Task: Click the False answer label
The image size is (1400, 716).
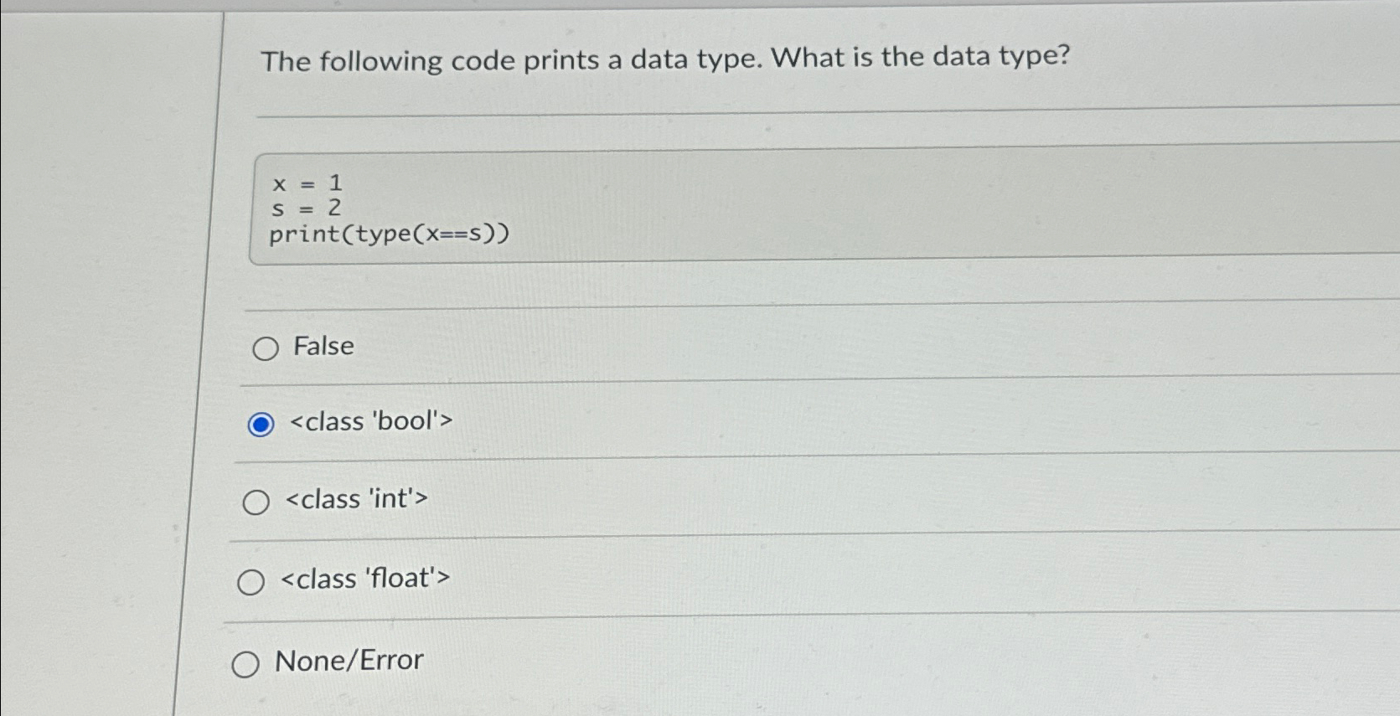Action: pos(323,347)
